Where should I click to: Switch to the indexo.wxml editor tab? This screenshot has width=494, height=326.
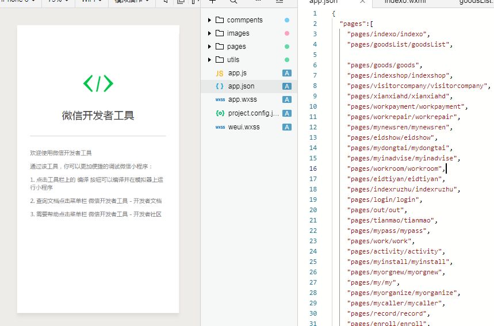point(405,2)
